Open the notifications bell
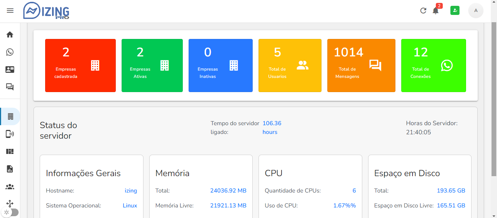The width and height of the screenshot is (497, 218). coord(435,11)
